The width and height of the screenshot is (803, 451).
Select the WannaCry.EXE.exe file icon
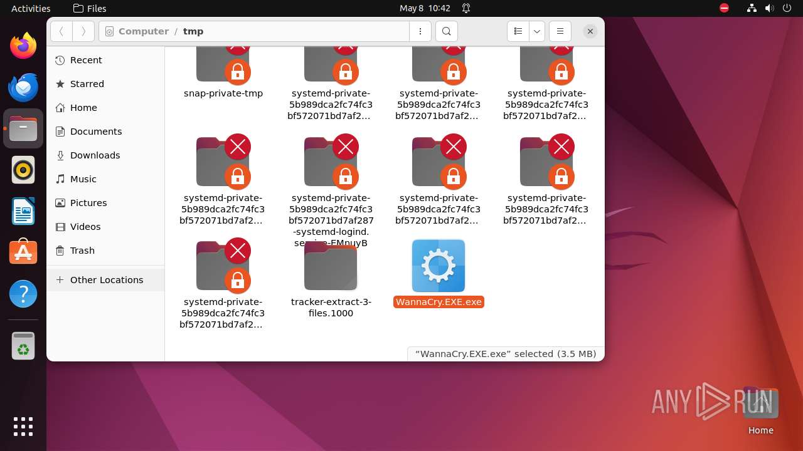[x=439, y=266]
